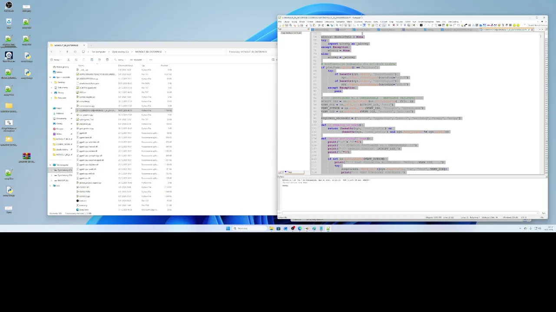Screen dimensions: 556x312
Task: Open the Szukaj menu in Notepad++
Action: pos(294,21)
